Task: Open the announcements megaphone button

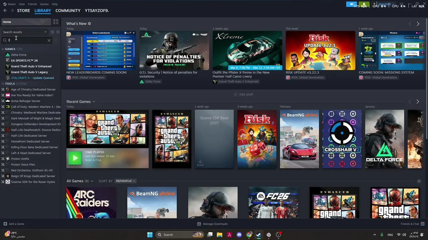Action: tap(351, 4)
